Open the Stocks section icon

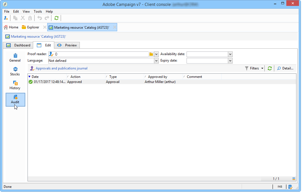pos(15,72)
